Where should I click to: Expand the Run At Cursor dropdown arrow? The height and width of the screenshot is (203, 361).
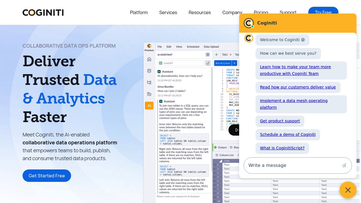tap(234, 63)
